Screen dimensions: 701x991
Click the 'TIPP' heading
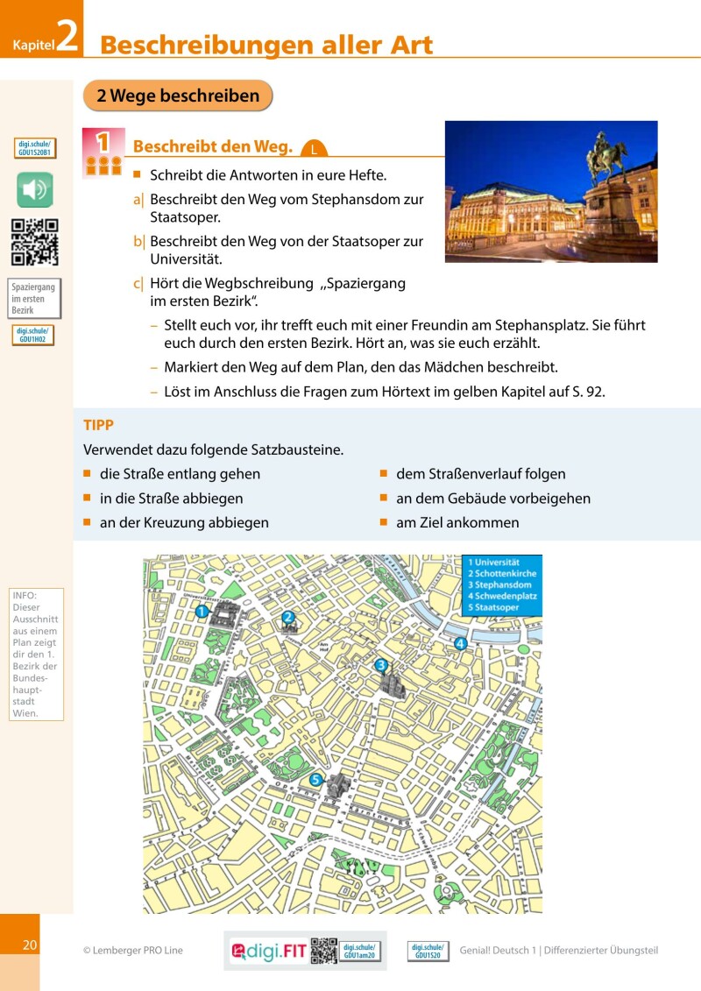pyautogui.click(x=99, y=425)
